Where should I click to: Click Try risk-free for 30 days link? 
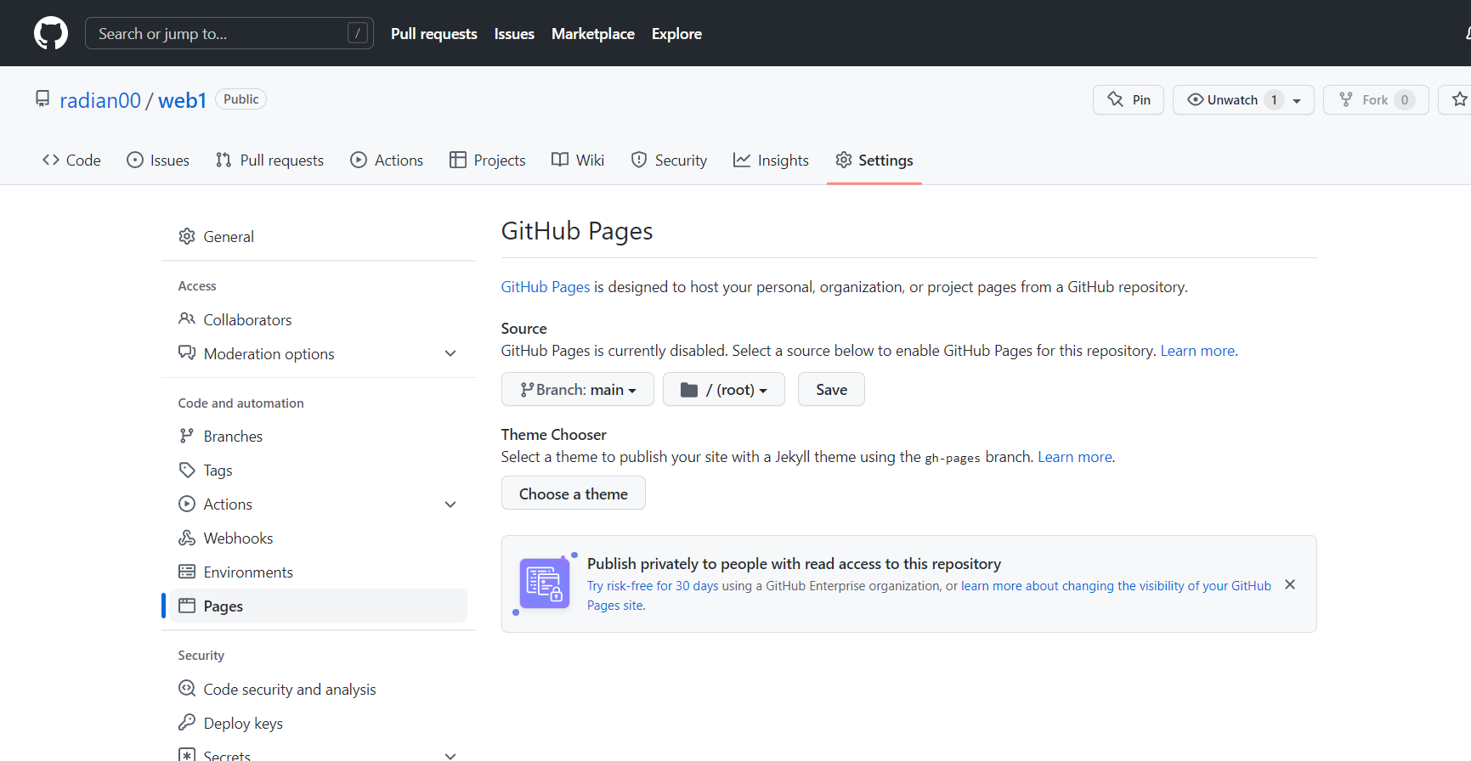point(653,586)
